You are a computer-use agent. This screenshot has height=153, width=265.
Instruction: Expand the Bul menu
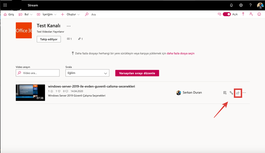click(x=26, y=14)
